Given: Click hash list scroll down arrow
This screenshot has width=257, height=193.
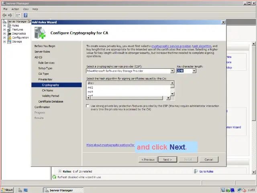Looking at the screenshot, I should tap(172, 94).
